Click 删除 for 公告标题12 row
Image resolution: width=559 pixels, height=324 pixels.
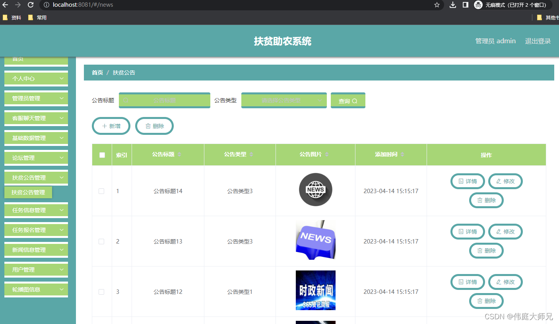click(x=487, y=301)
